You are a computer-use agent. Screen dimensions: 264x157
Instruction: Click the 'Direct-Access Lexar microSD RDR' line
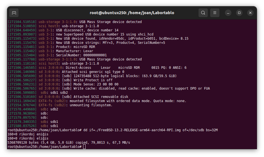(97, 68)
